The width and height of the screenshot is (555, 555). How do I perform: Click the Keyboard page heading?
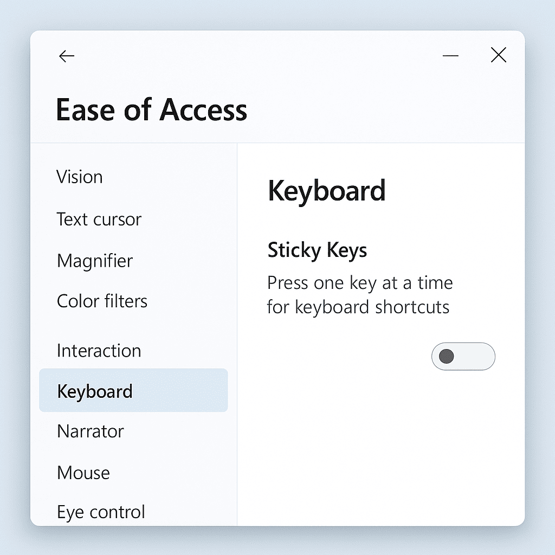tap(327, 191)
